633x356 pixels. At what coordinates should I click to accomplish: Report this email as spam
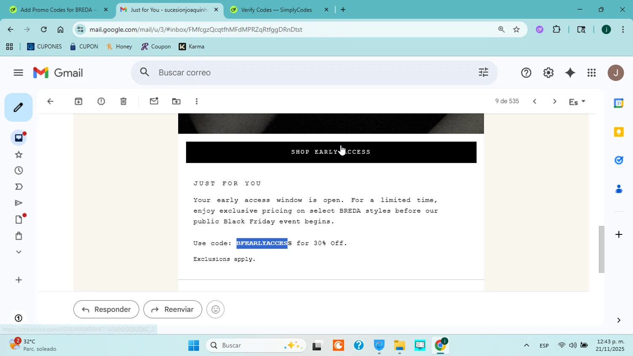(x=101, y=101)
